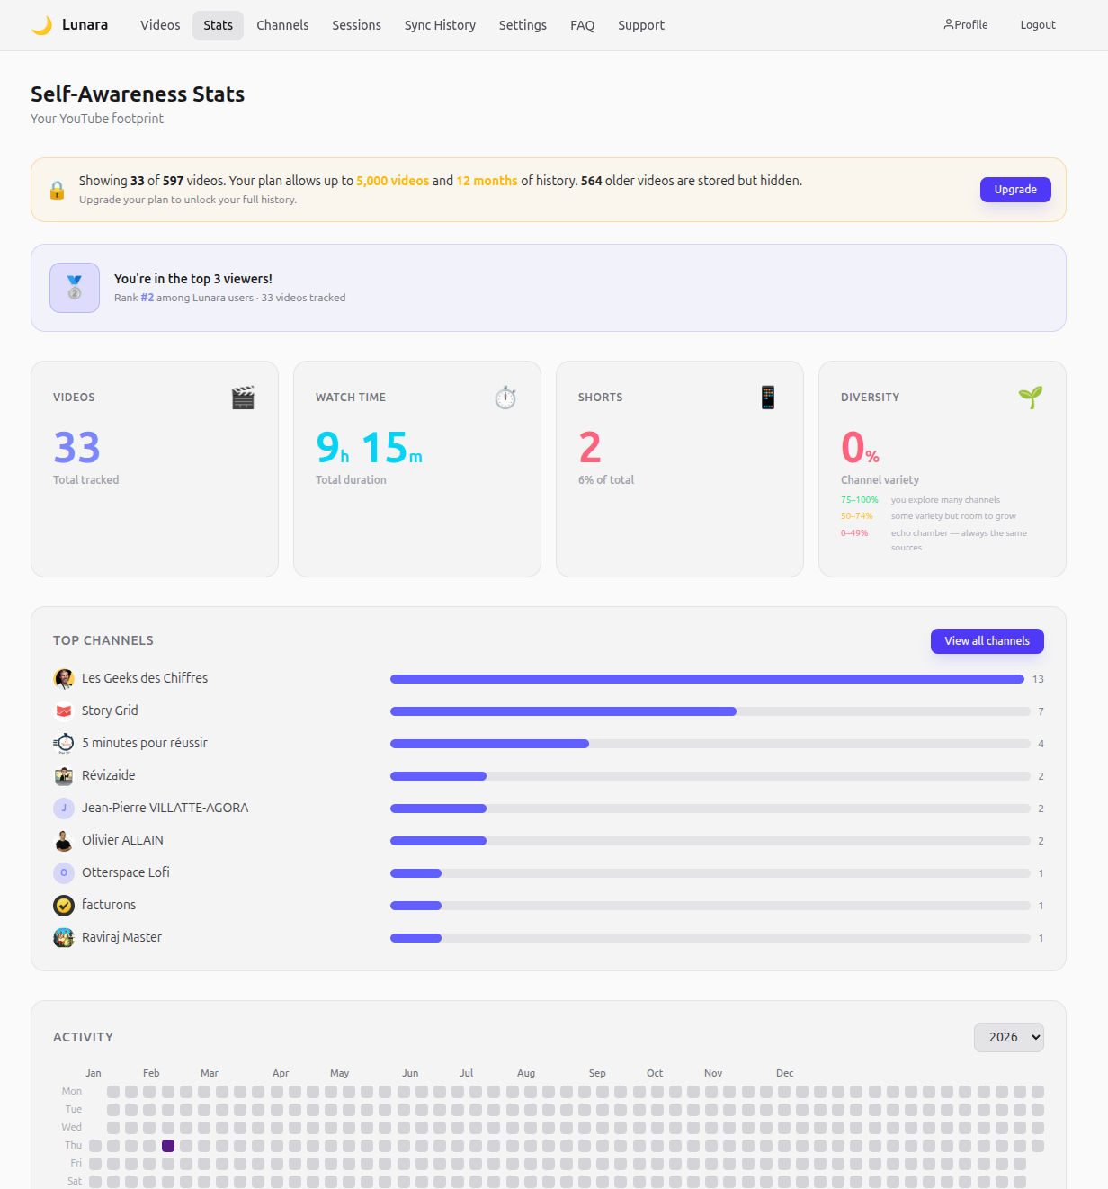The image size is (1108, 1189).
Task: Open the Sync History tab
Action: pyautogui.click(x=440, y=25)
